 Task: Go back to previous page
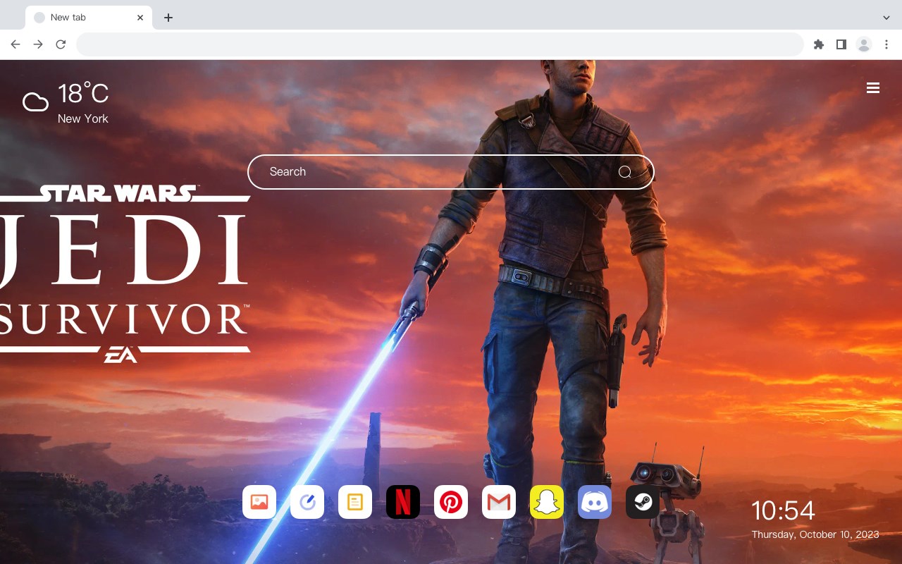16,44
